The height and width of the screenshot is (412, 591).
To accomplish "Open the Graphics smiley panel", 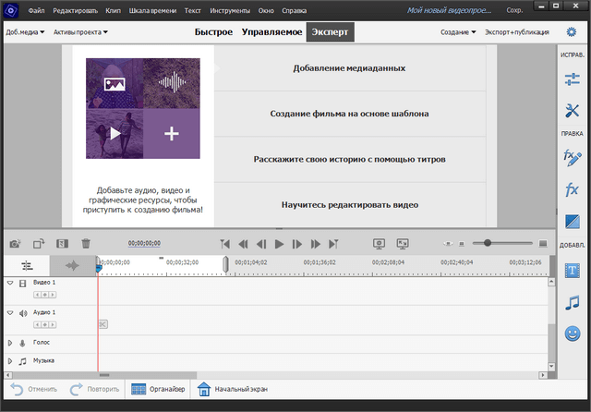I will (x=572, y=333).
